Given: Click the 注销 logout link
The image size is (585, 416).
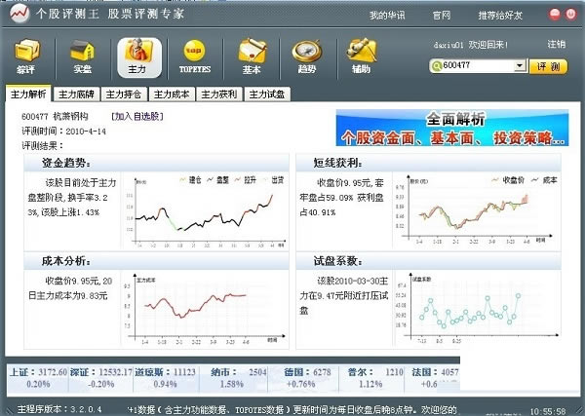Looking at the screenshot, I should pos(557,45).
